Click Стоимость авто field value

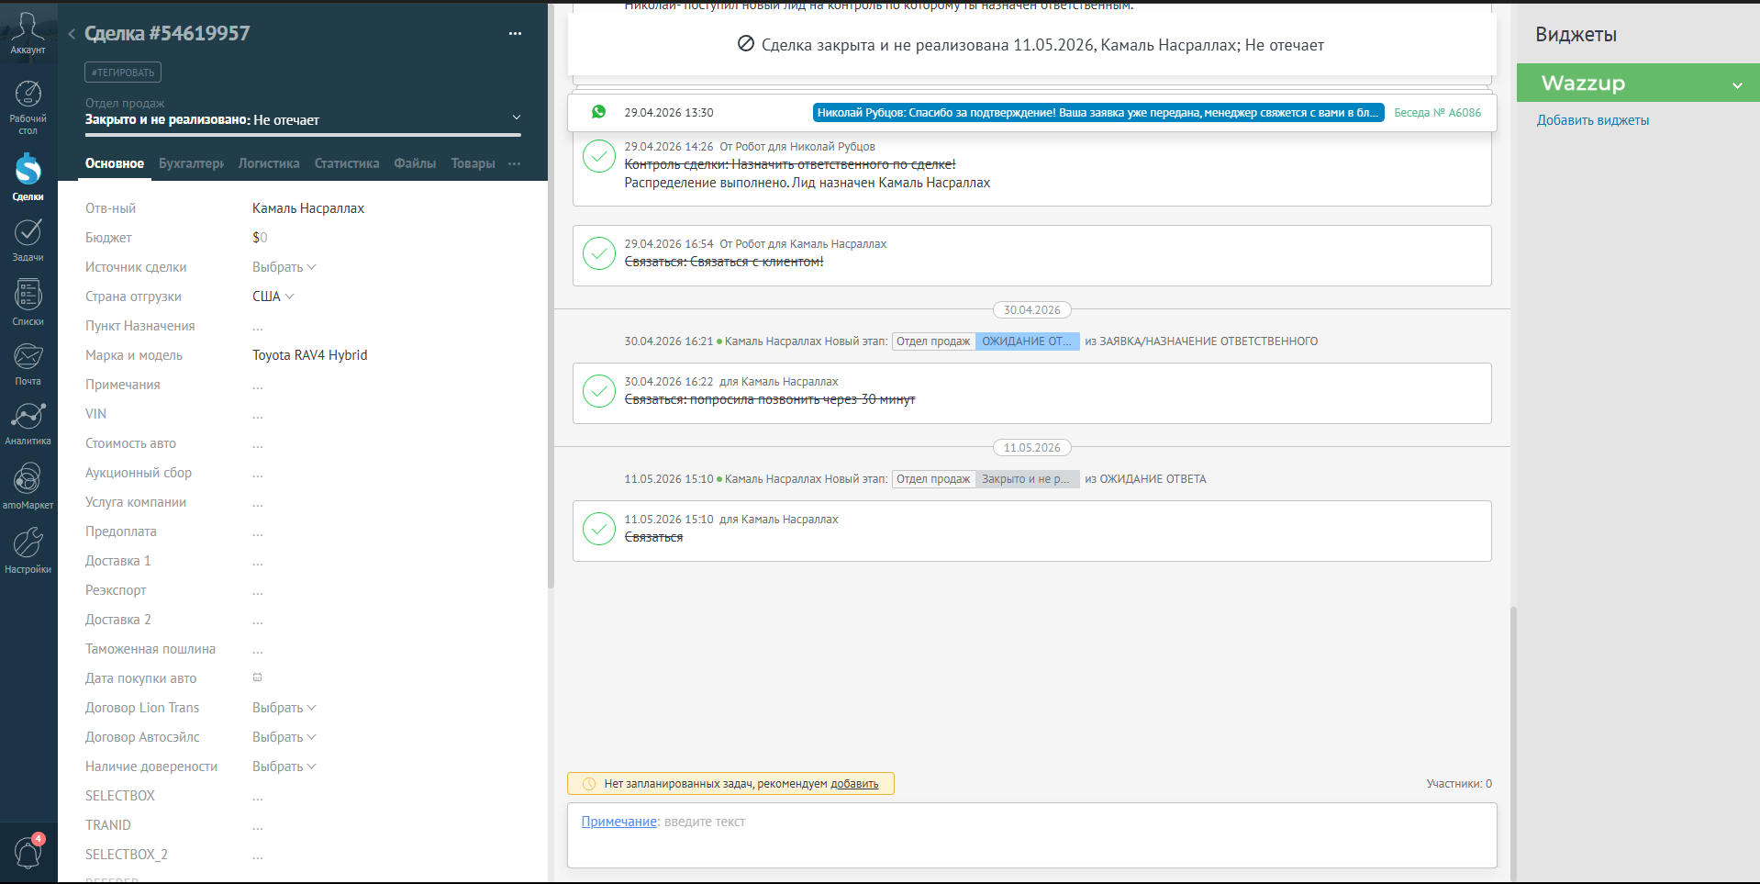click(x=258, y=444)
